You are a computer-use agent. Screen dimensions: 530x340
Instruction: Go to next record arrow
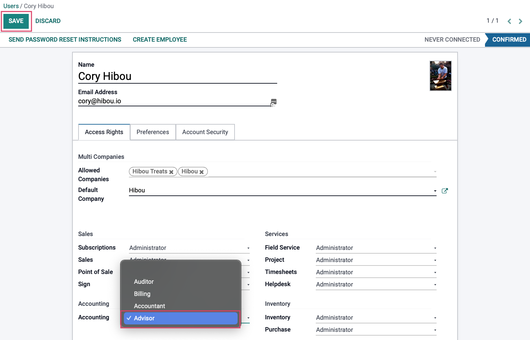point(521,21)
